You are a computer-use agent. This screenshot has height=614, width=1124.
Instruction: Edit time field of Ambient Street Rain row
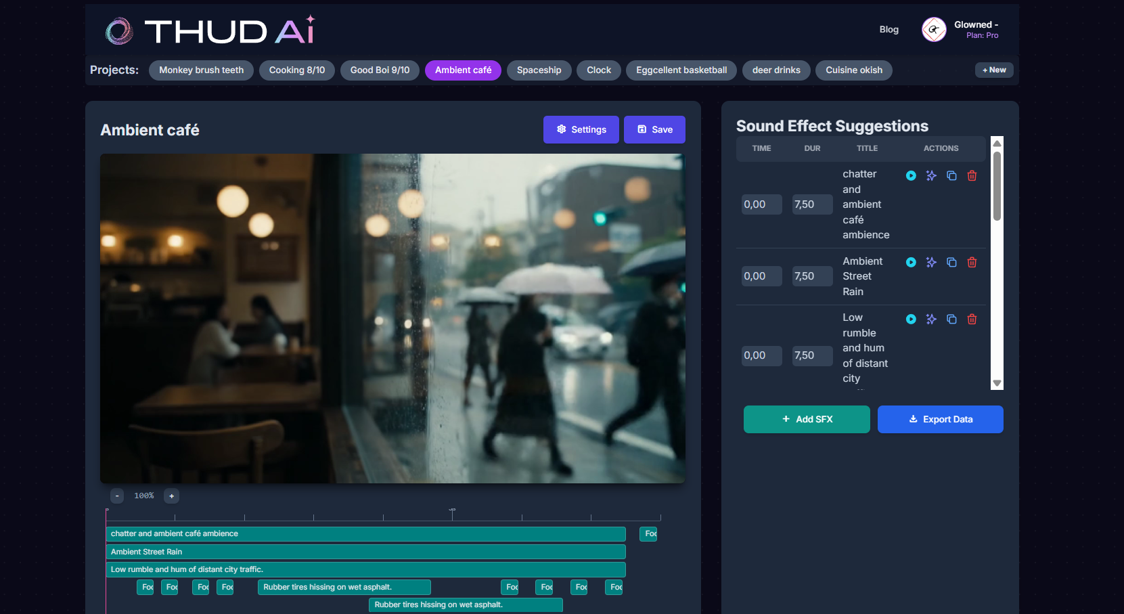762,276
